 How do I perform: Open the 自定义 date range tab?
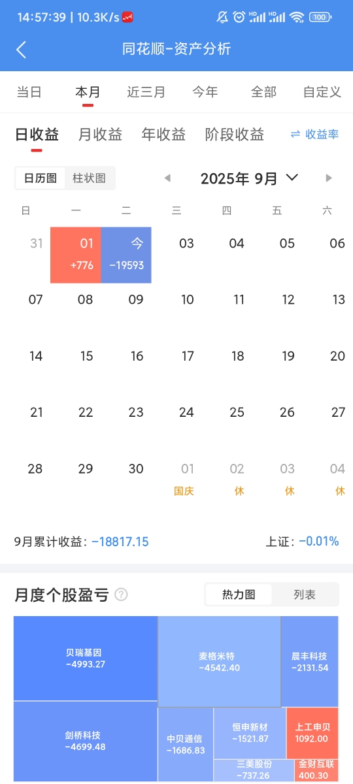[x=322, y=91]
